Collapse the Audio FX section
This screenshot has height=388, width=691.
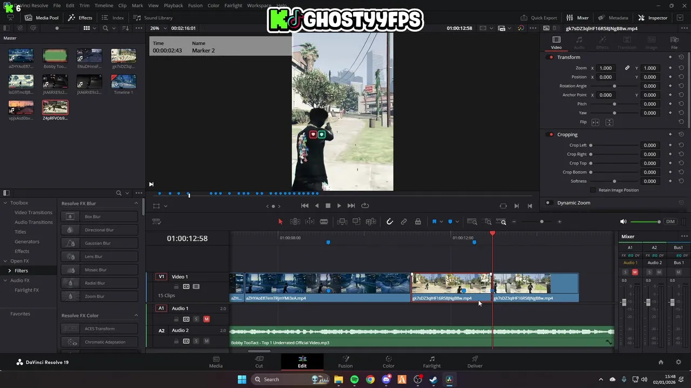pos(5,280)
